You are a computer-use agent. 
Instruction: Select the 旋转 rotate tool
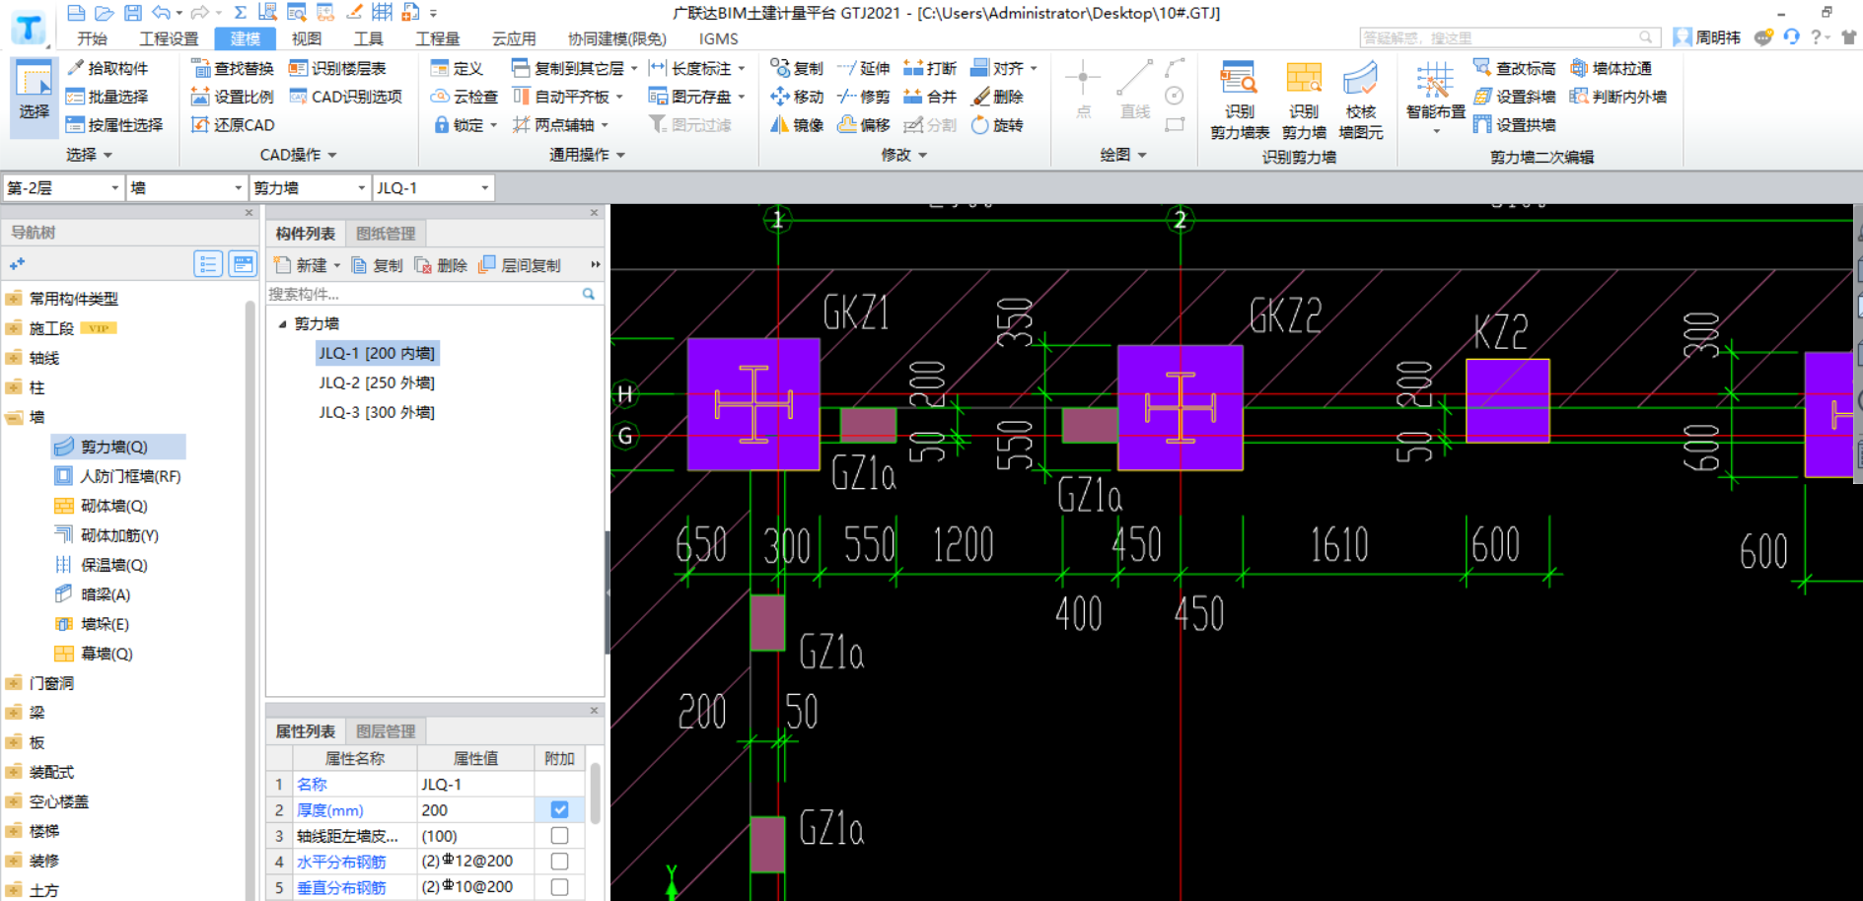point(997,125)
